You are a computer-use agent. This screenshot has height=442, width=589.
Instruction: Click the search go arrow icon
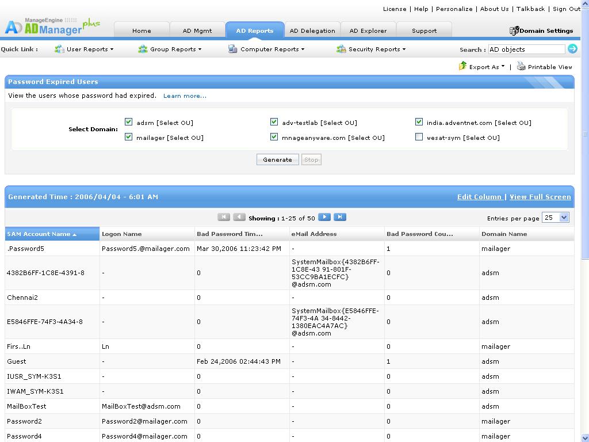[572, 49]
